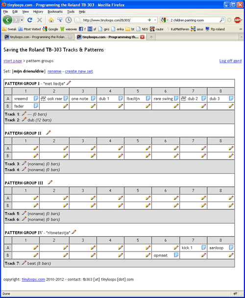Edit Pattern Group I name with pencil

(x=69, y=83)
